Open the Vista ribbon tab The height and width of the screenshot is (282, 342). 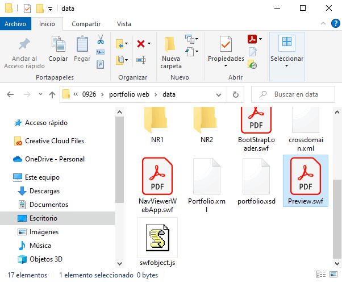pos(124,24)
